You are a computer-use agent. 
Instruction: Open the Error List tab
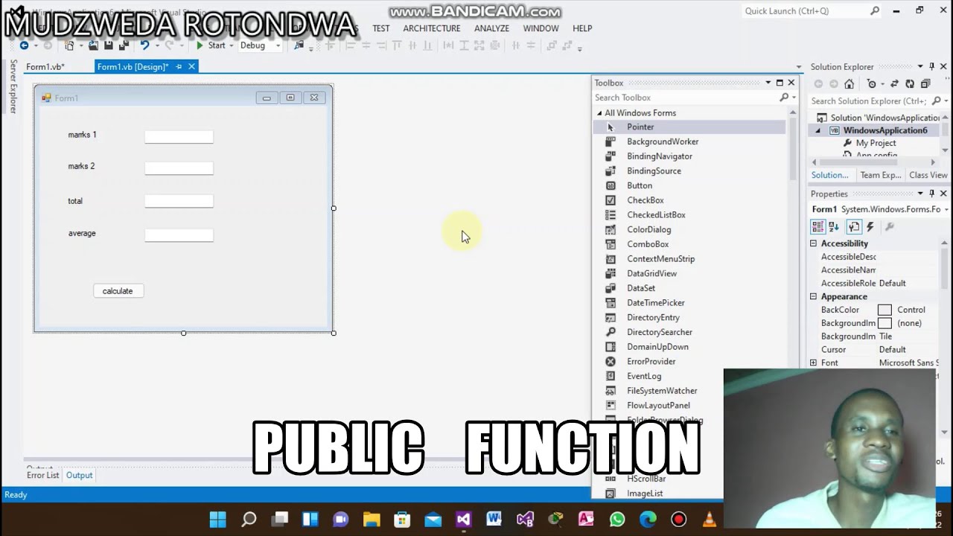pos(42,475)
